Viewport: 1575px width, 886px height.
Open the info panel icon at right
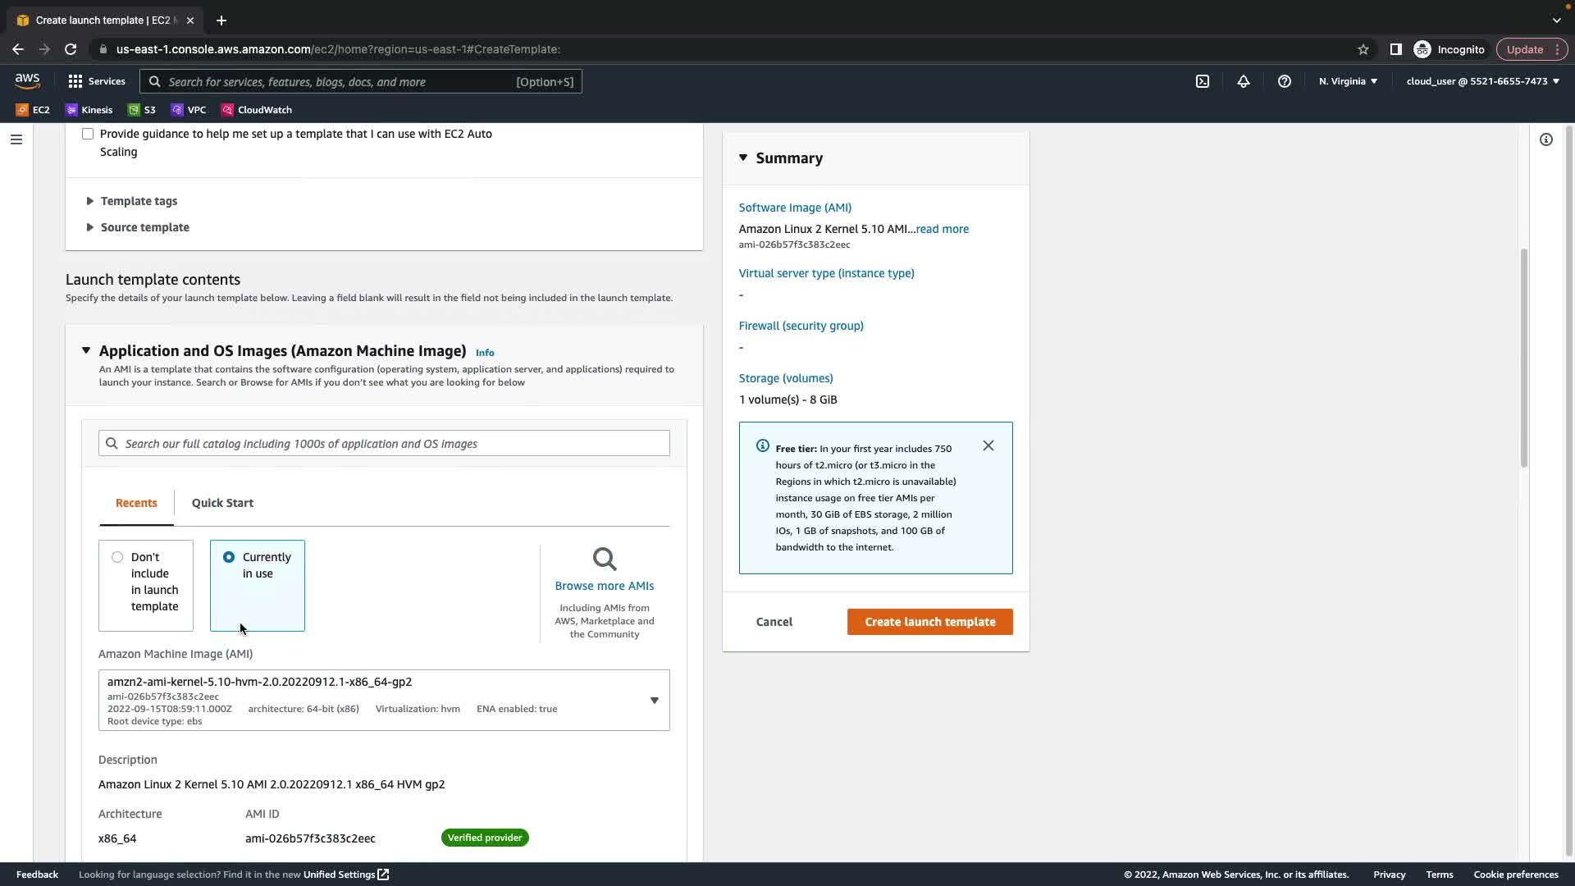[1545, 139]
